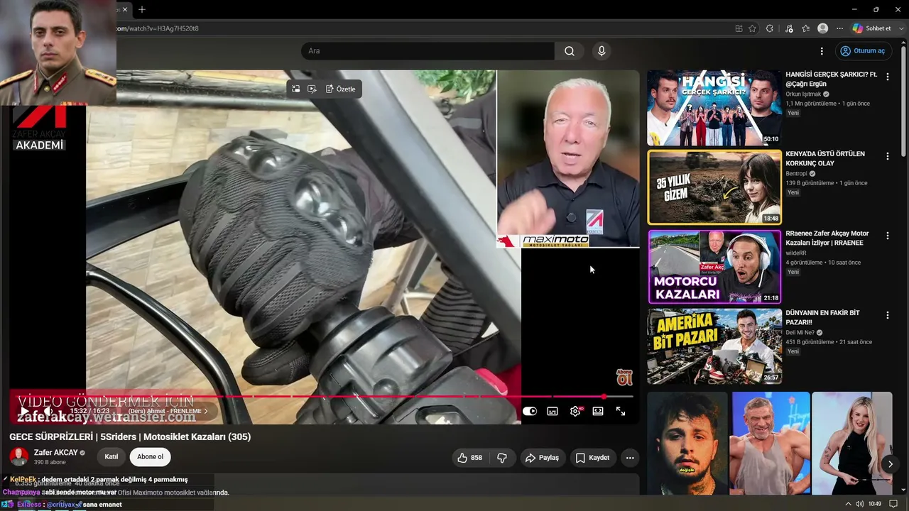This screenshot has width=909, height=511.
Task: Open the media control music icon
Action: [x=789, y=28]
